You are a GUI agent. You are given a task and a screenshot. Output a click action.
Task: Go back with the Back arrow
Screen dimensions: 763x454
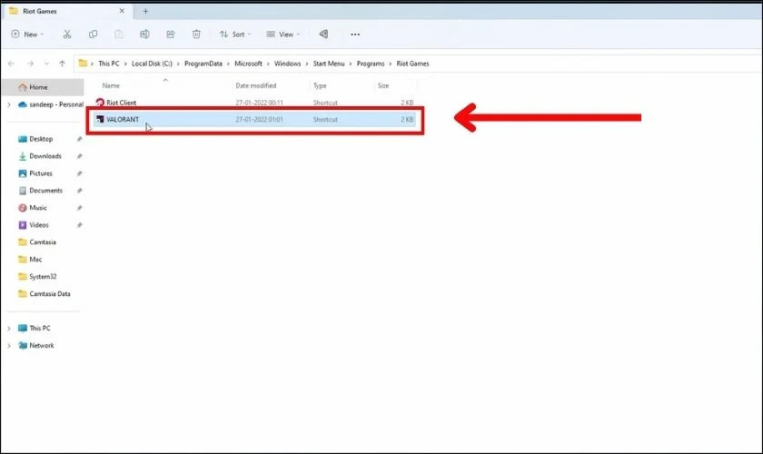click(11, 64)
